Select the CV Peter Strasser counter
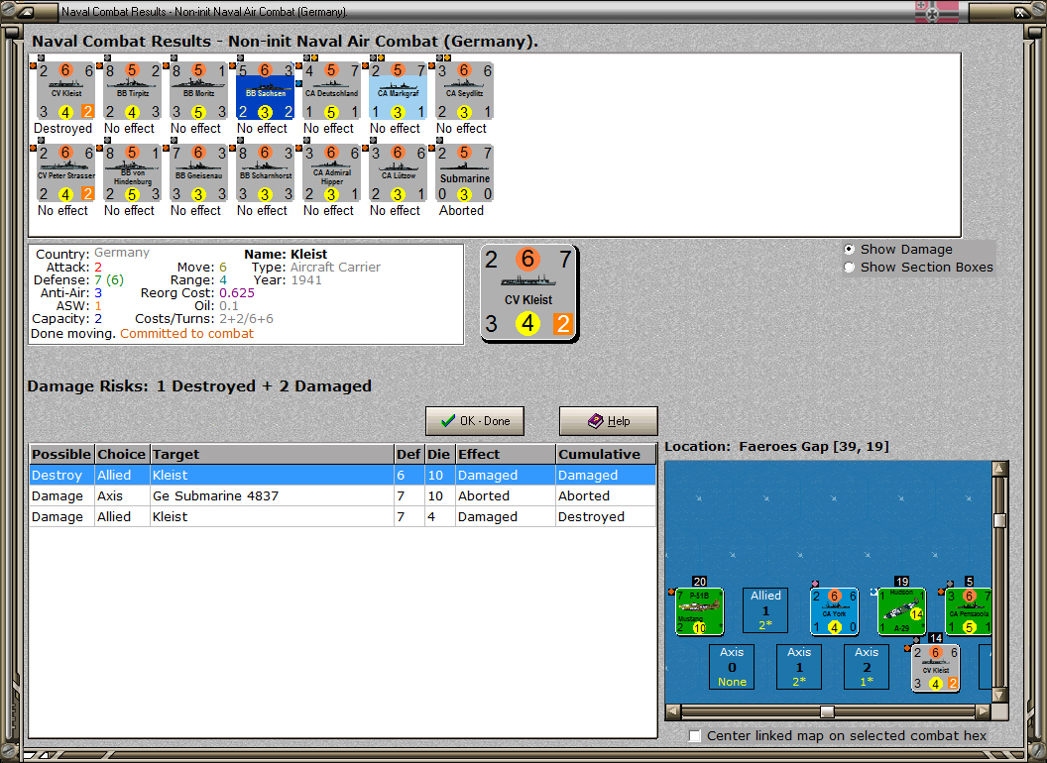Screen dimensions: 1047x763 [x=65, y=172]
